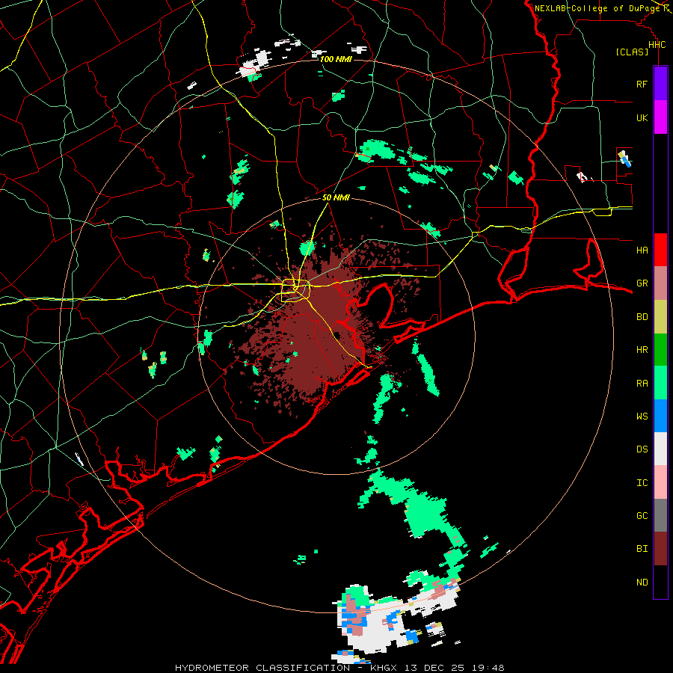Click the 'NEXLAB-College of DuPage' credit text

(597, 8)
